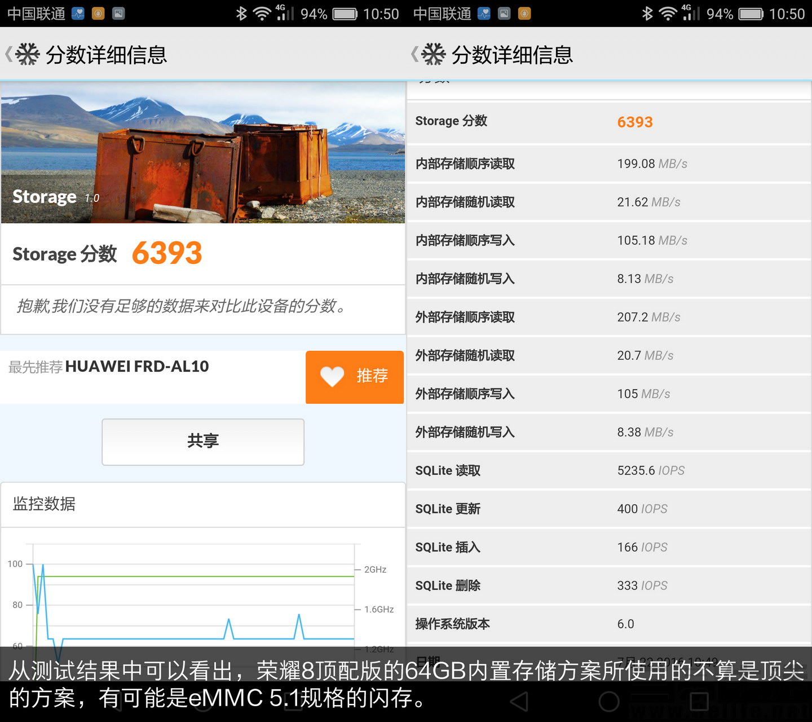Tap the 内部存储随机读取 row

pos(609,202)
